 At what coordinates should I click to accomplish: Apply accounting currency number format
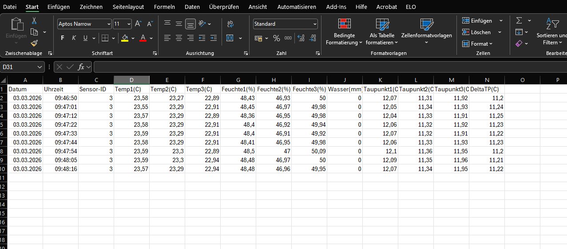pyautogui.click(x=258, y=38)
